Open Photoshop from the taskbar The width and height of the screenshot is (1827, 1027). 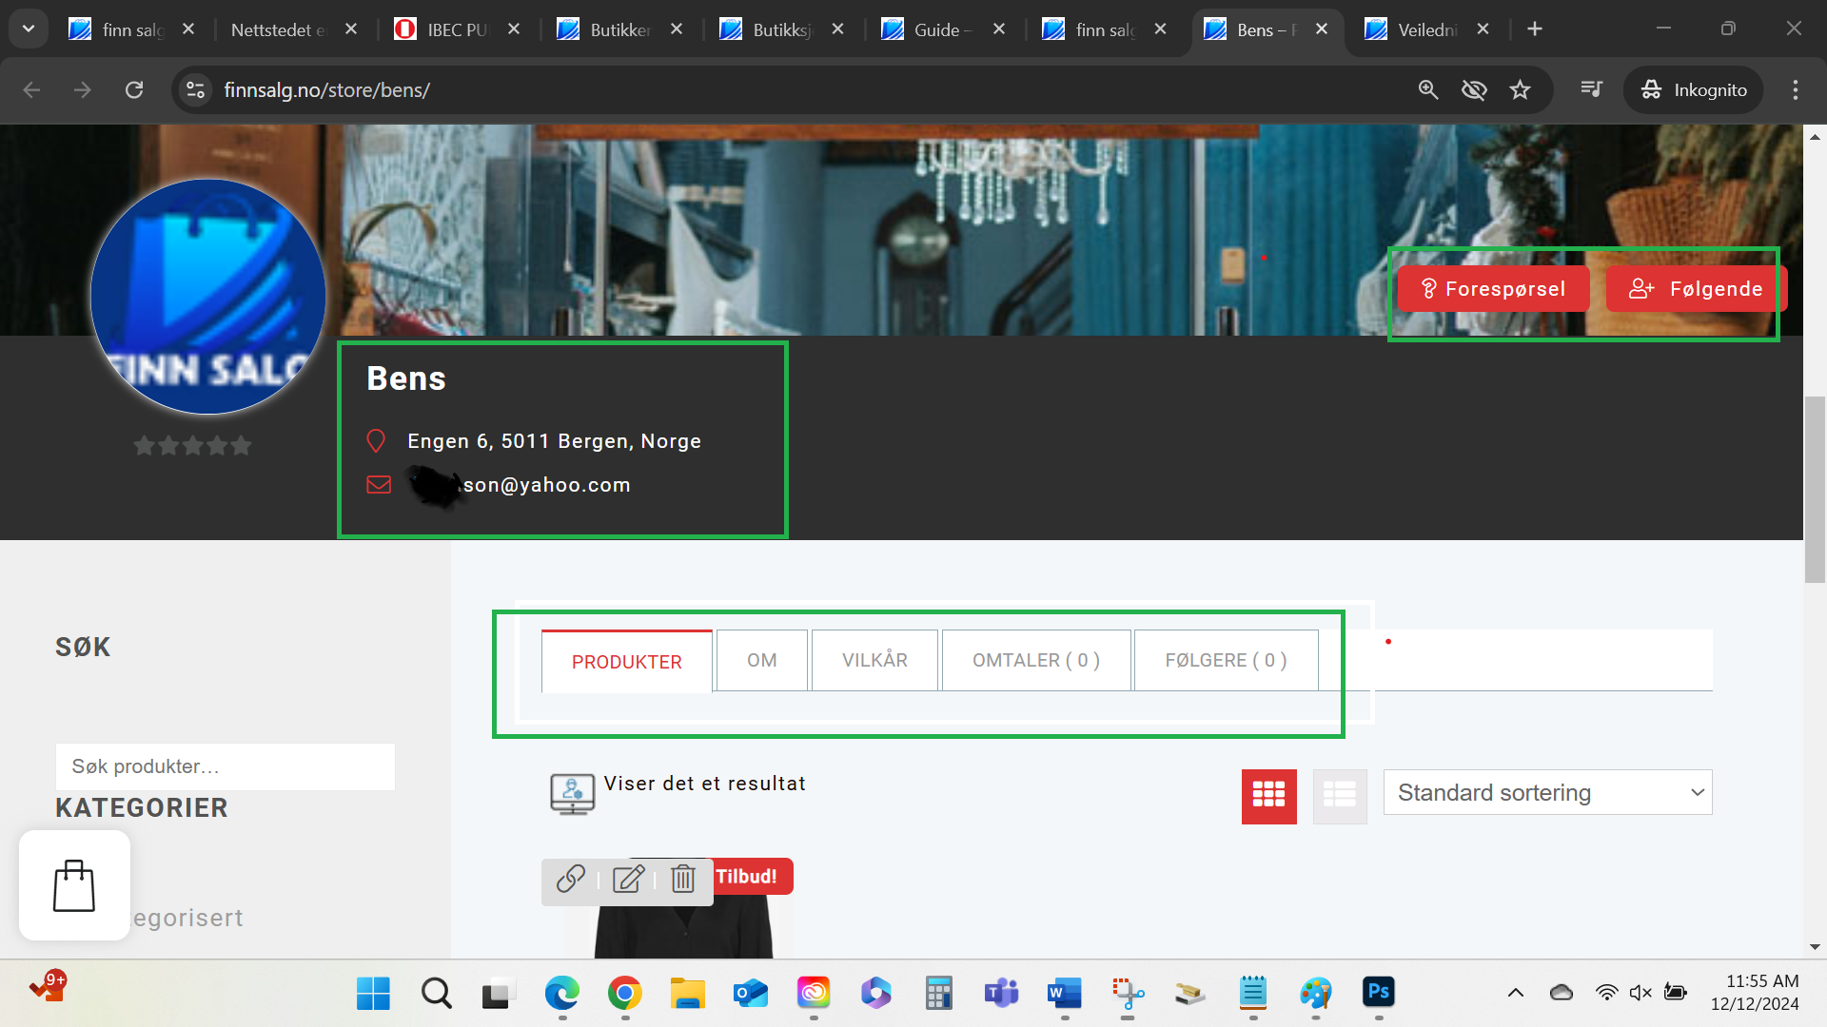(x=1378, y=993)
